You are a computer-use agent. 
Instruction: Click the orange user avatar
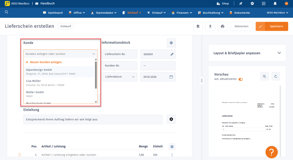pos(286,3)
